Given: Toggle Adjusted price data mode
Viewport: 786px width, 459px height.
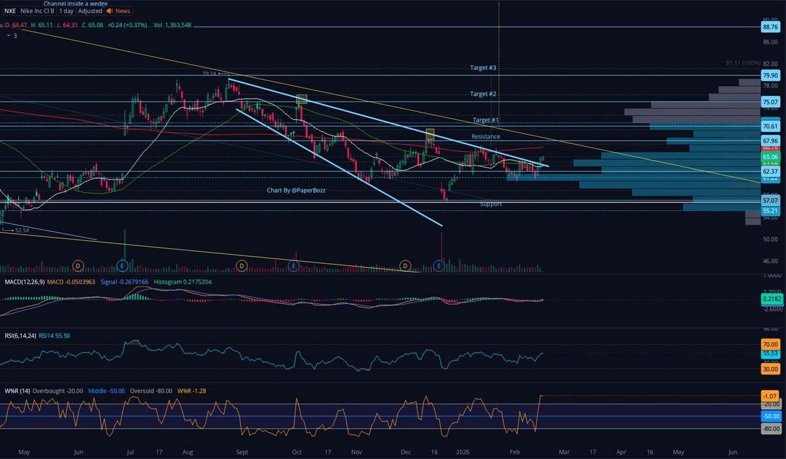Looking at the screenshot, I should (x=90, y=11).
